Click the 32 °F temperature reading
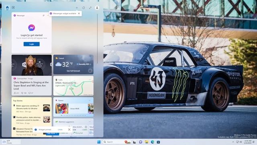The width and height of the screenshot is (257, 145). pyautogui.click(x=67, y=64)
